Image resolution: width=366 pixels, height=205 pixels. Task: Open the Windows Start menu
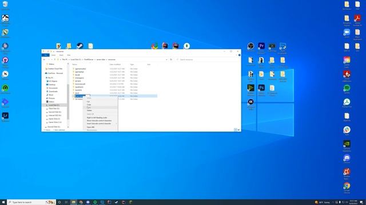[3, 202]
